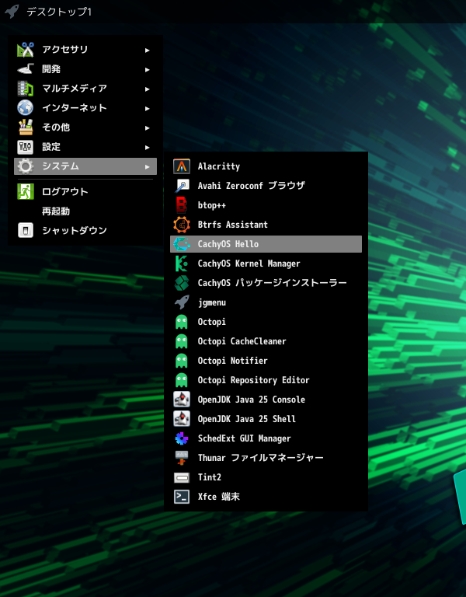The height and width of the screenshot is (597, 466).
Task: Click the Octopi CacheCleaner ghost icon
Action: coord(182,341)
